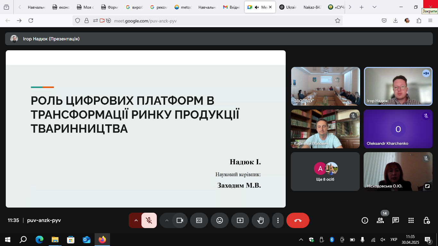Open the share screen option
The image size is (438, 246).
coord(240,220)
